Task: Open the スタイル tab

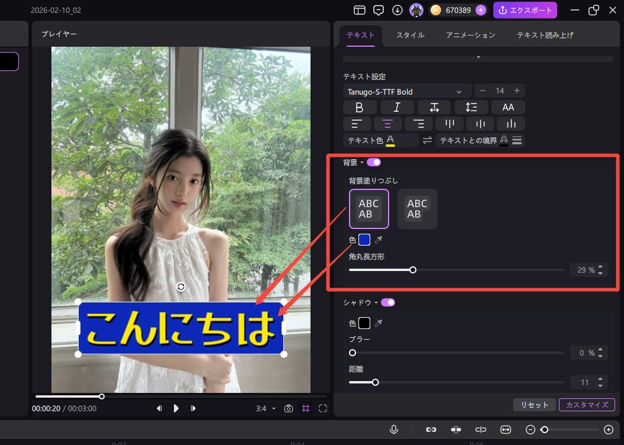Action: [x=410, y=35]
